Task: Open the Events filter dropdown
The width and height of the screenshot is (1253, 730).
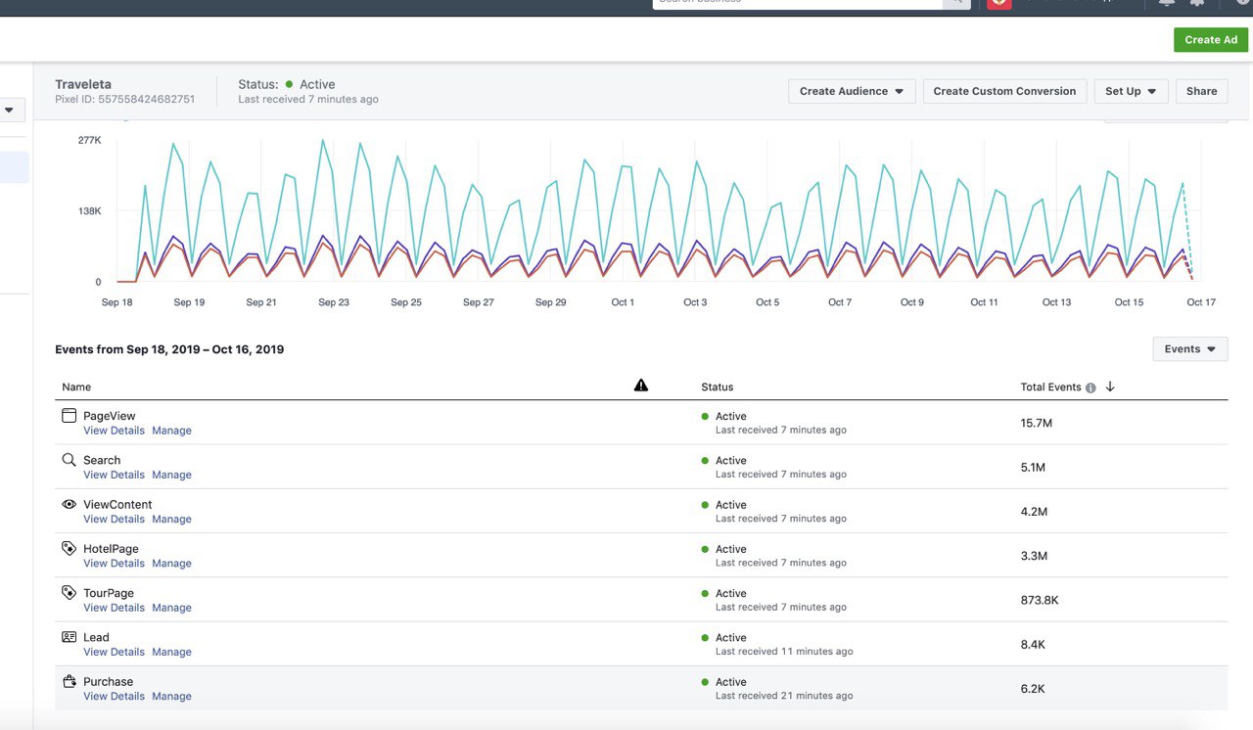Action: pyautogui.click(x=1189, y=349)
